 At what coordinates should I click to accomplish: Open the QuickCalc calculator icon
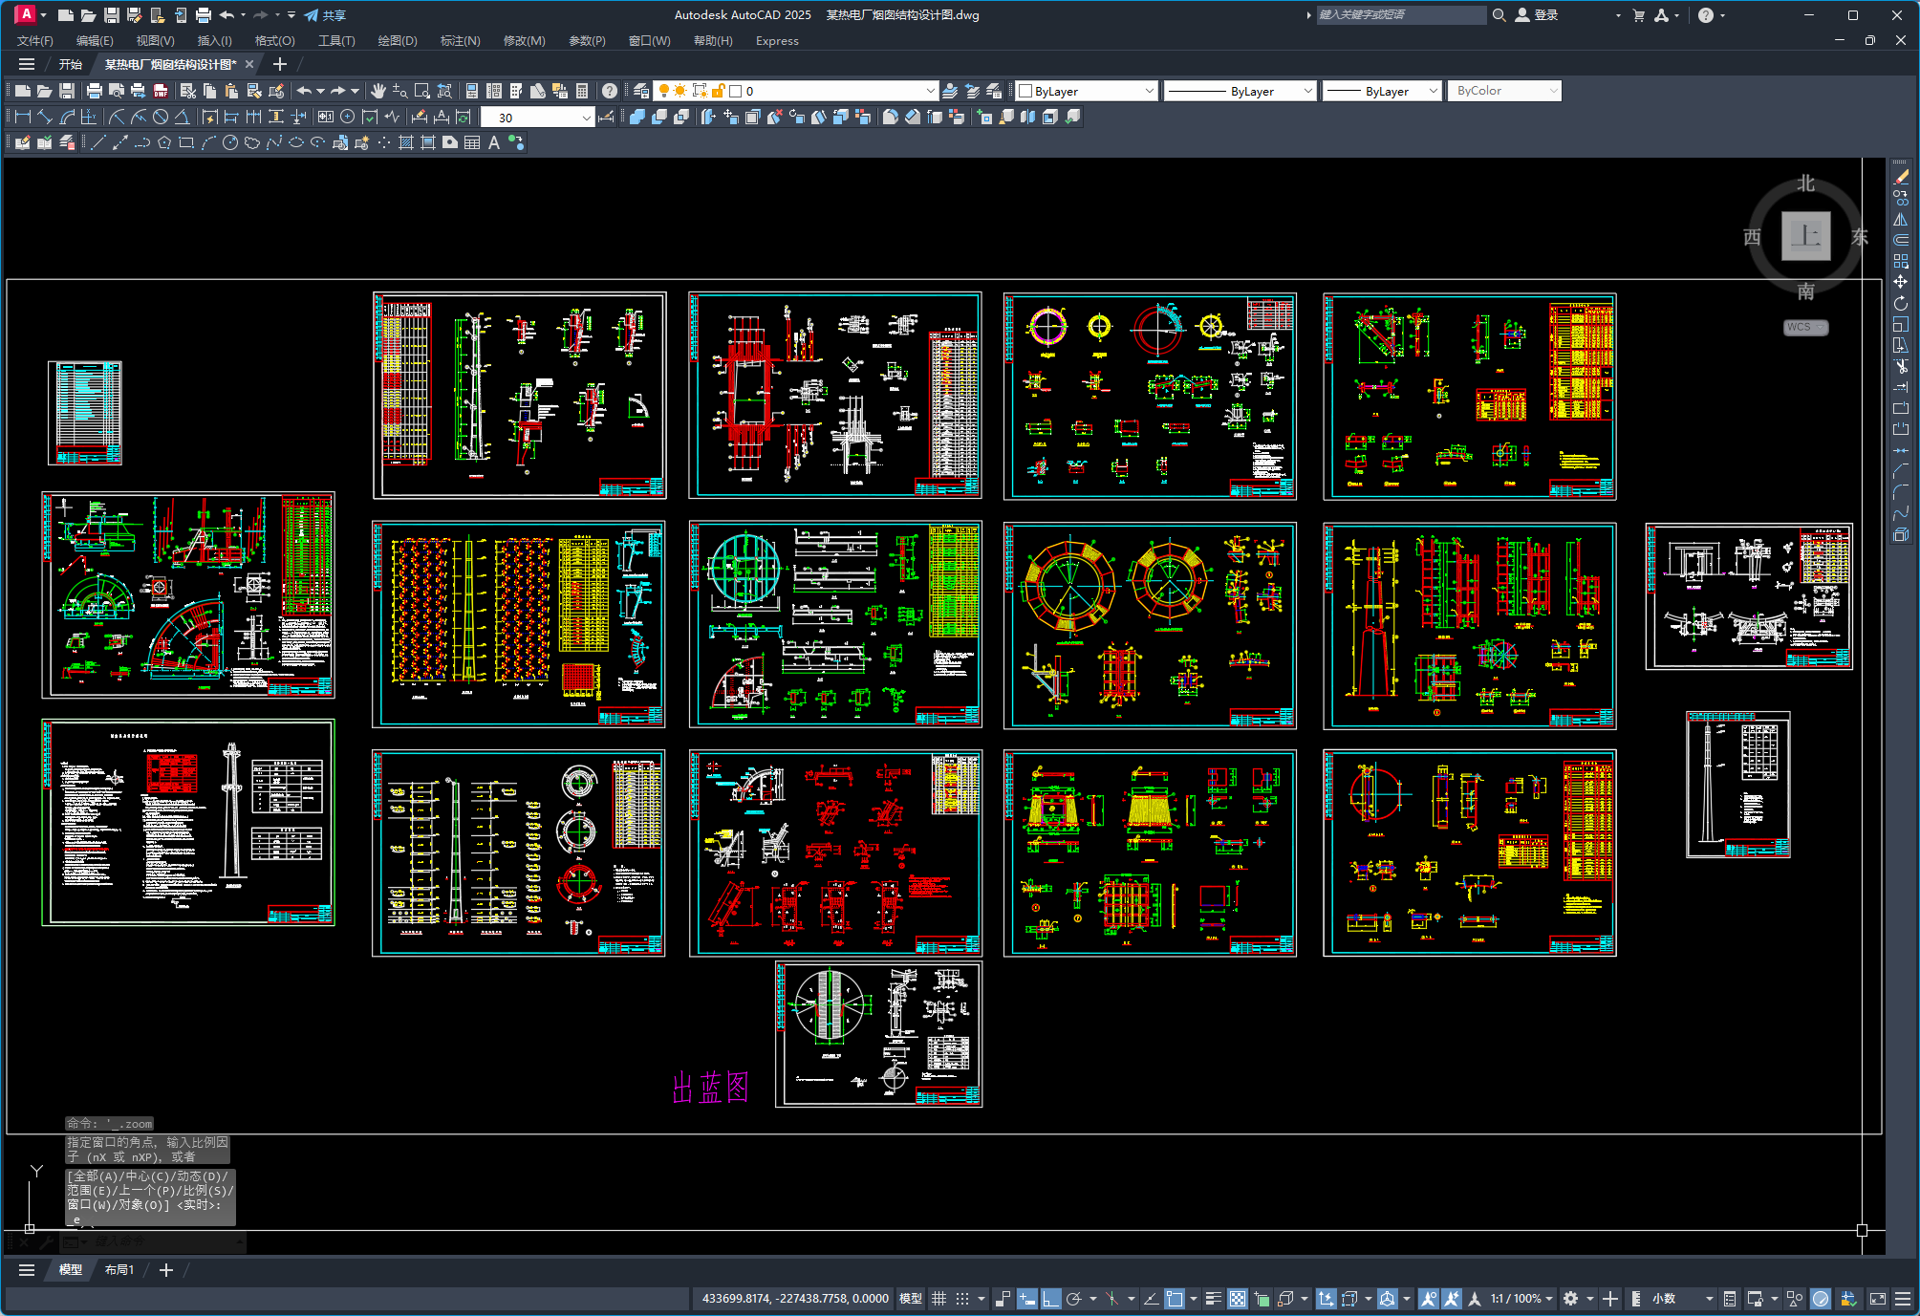[x=582, y=91]
